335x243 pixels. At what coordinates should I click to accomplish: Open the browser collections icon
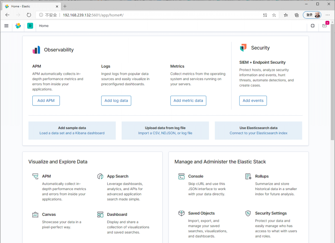pos(296,15)
